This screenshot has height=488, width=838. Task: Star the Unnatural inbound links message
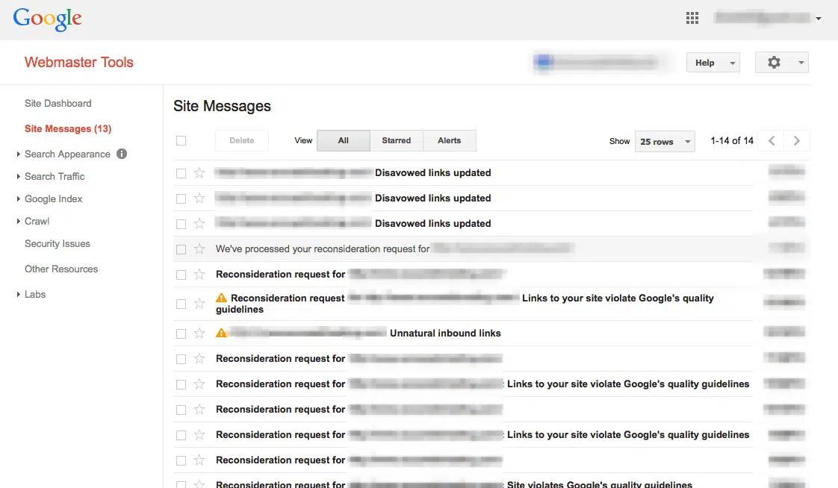pos(199,333)
